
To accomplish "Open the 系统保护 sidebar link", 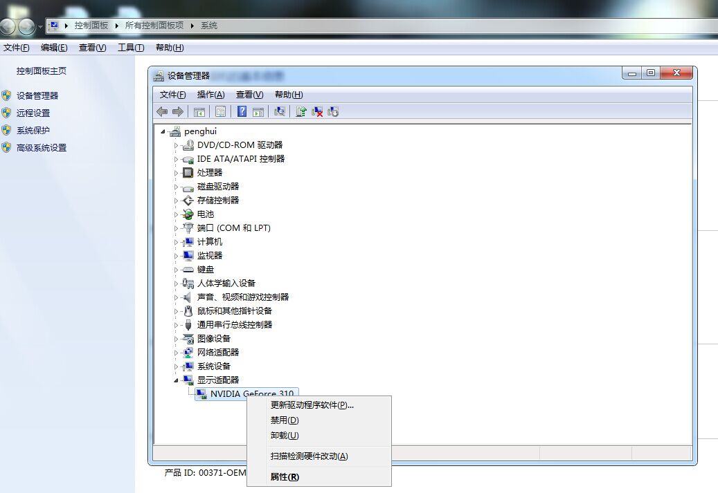I will [33, 131].
